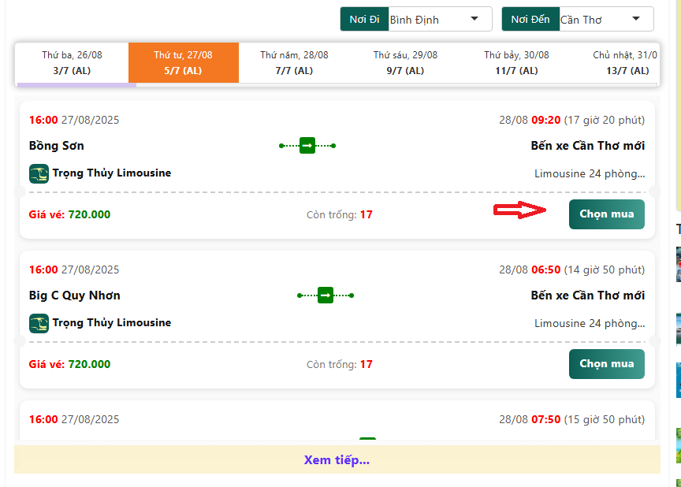Switch to the Thứ năm, 28/08 date tab
Viewport: 681px width, 487px height.
294,62
